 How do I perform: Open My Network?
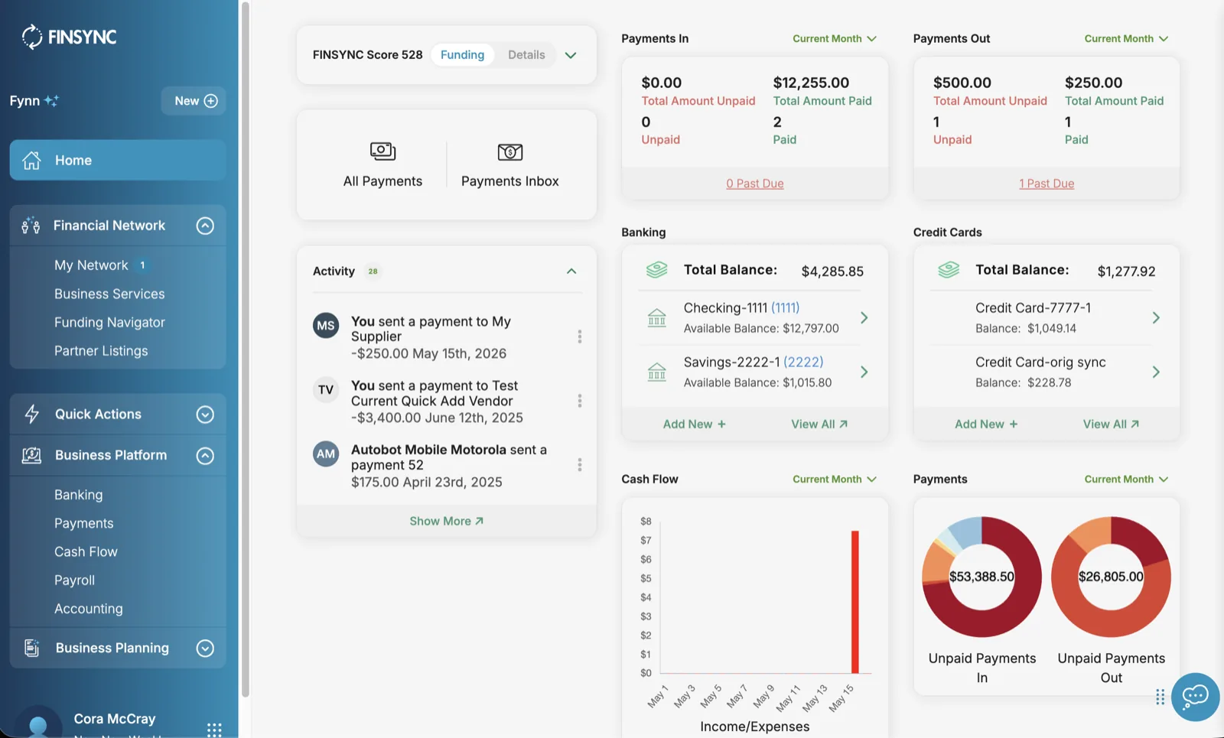pos(91,265)
